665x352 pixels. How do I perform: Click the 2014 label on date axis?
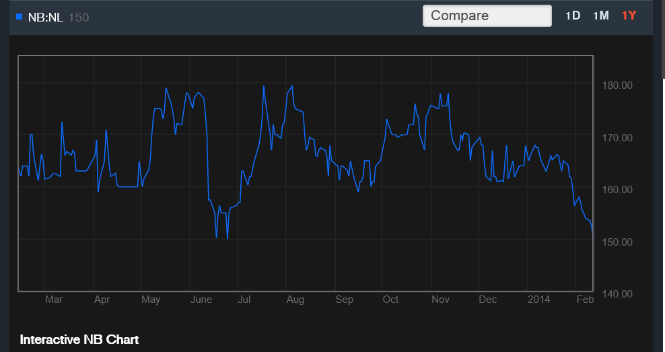[538, 300]
